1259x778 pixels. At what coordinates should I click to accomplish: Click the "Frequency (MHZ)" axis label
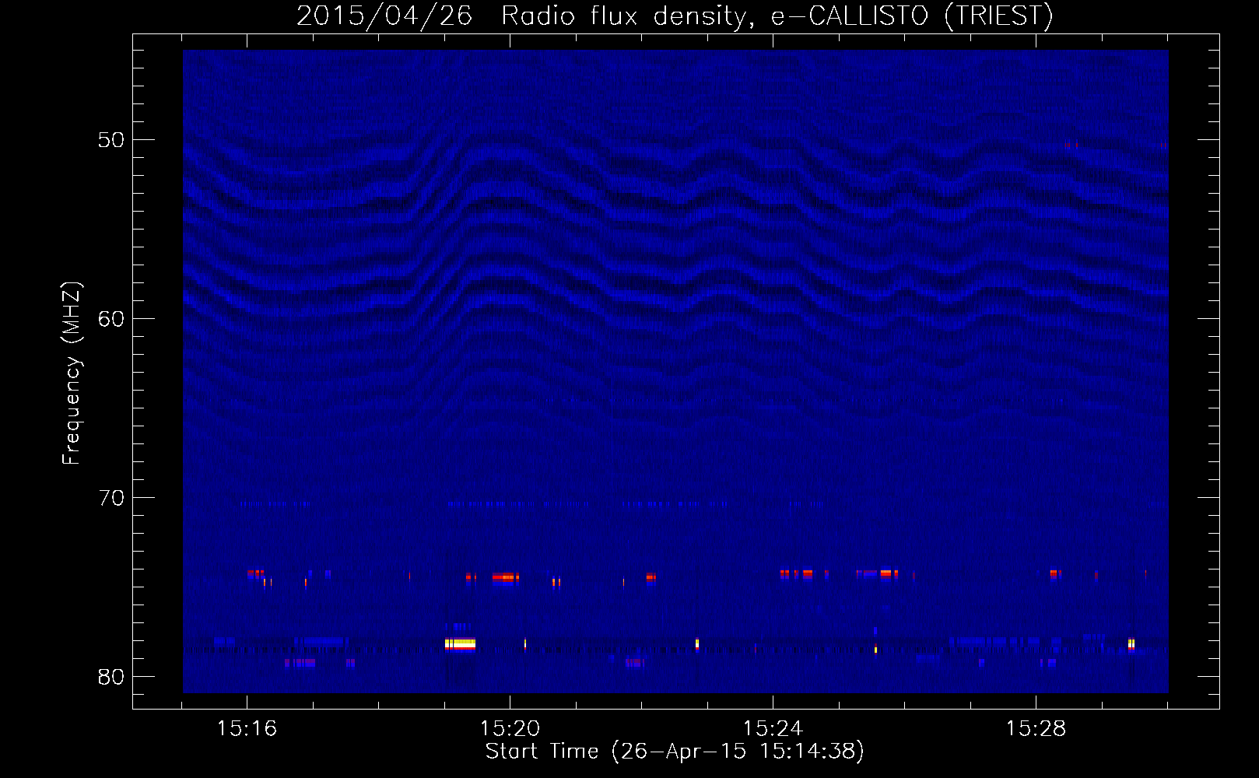pyautogui.click(x=72, y=373)
